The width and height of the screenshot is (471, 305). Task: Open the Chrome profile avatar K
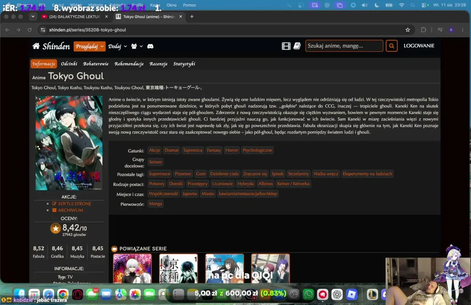pyautogui.click(x=451, y=30)
